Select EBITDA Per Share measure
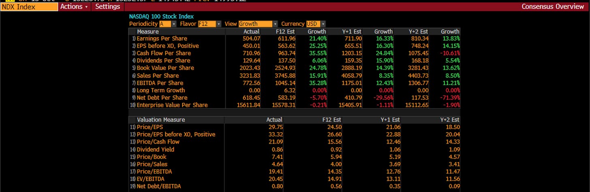This screenshot has height=192, width=590. click(x=160, y=83)
